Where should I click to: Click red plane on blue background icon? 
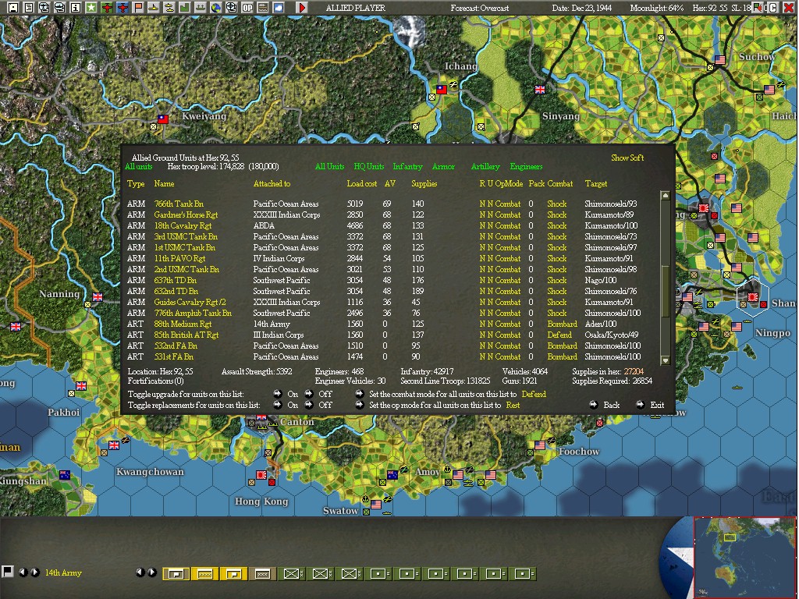click(x=123, y=7)
